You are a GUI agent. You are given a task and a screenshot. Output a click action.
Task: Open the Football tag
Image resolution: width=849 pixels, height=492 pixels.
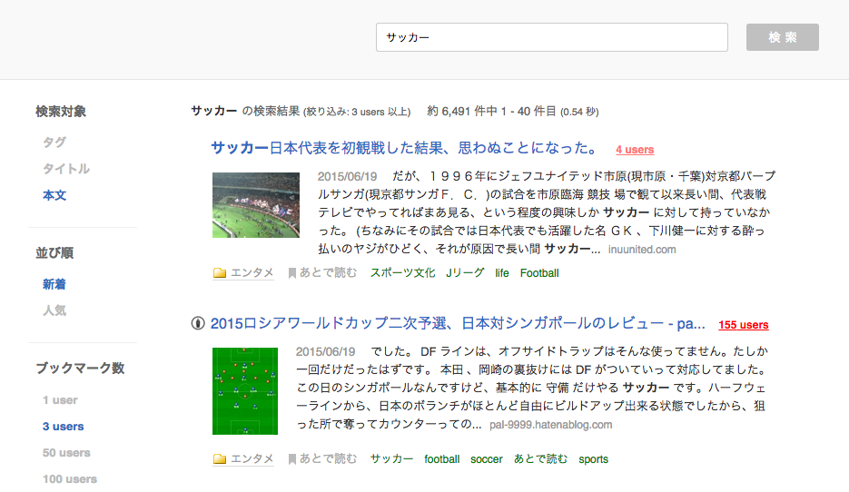539,273
